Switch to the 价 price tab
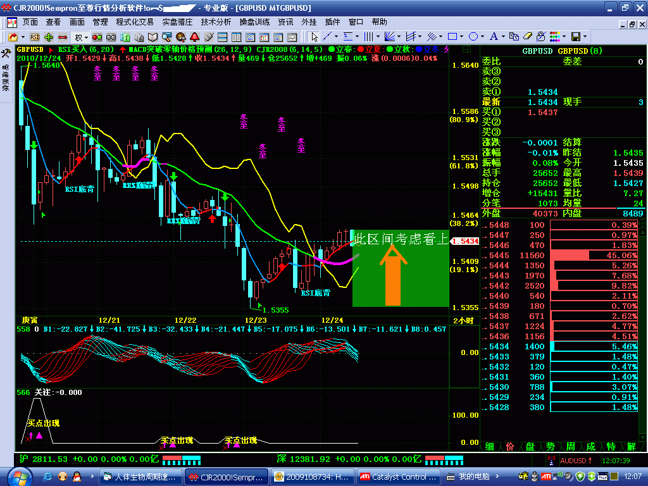Image resolution: width=648 pixels, height=486 pixels. pos(509,447)
